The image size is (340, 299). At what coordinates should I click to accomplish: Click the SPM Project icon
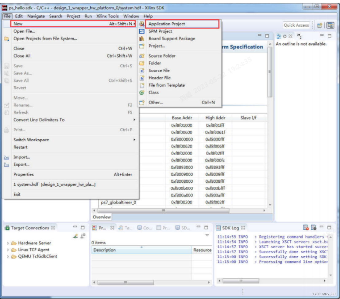pyautogui.click(x=142, y=31)
